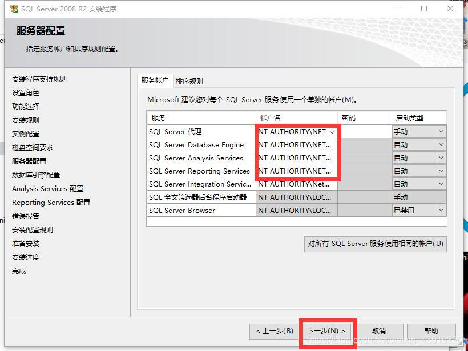Select account name cell for SQL Server Analysis Services
This screenshot has width=468, height=351.
[297, 158]
